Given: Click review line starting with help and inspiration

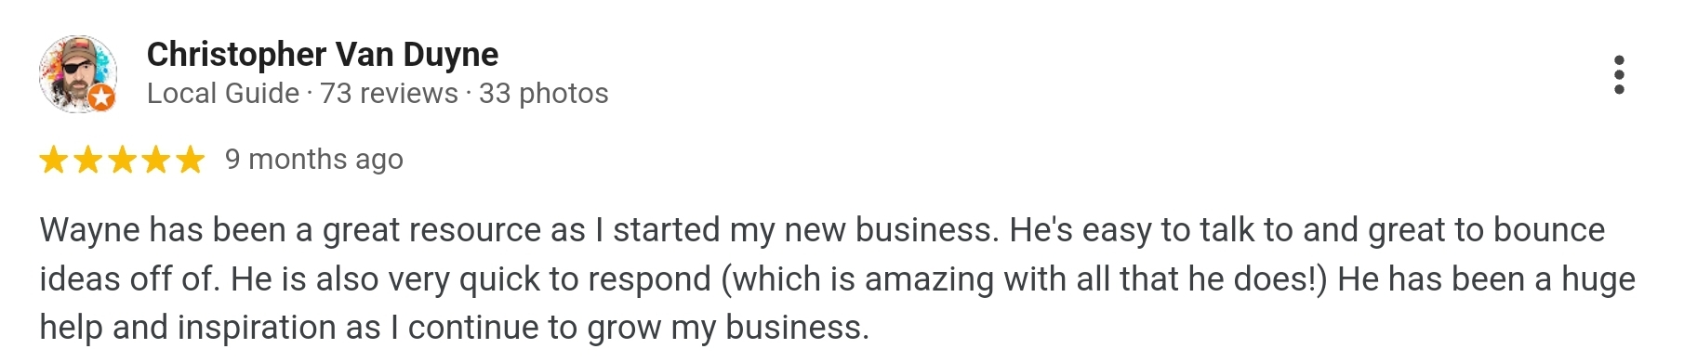Looking at the screenshot, I should [x=454, y=328].
